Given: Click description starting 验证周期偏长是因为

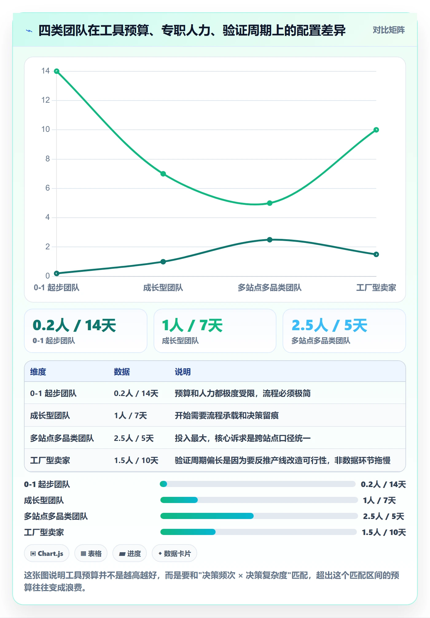Looking at the screenshot, I should pyautogui.click(x=283, y=460).
